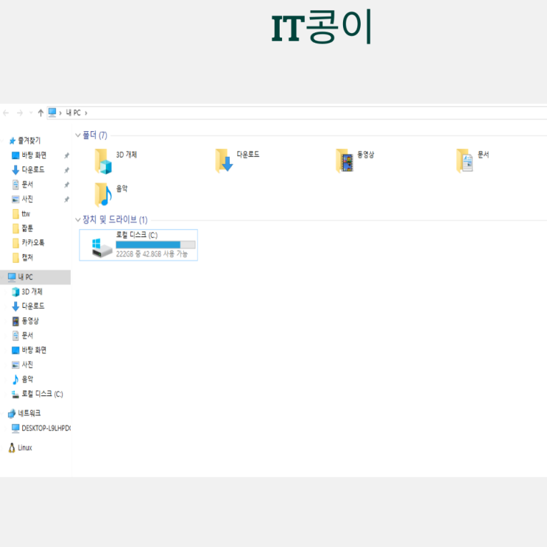Open 사진 under 내 PC in sidebar
This screenshot has height=547, width=547.
tap(27, 365)
